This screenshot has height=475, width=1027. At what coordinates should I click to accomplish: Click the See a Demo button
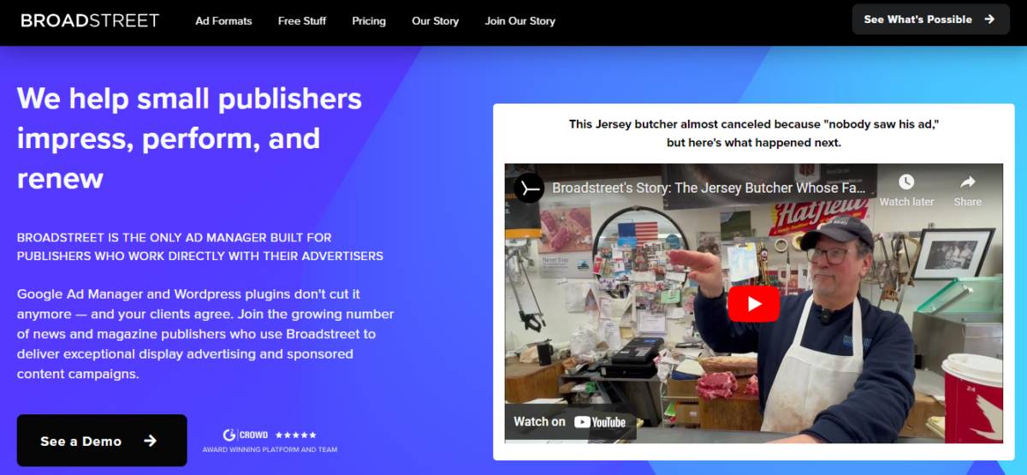click(x=102, y=441)
